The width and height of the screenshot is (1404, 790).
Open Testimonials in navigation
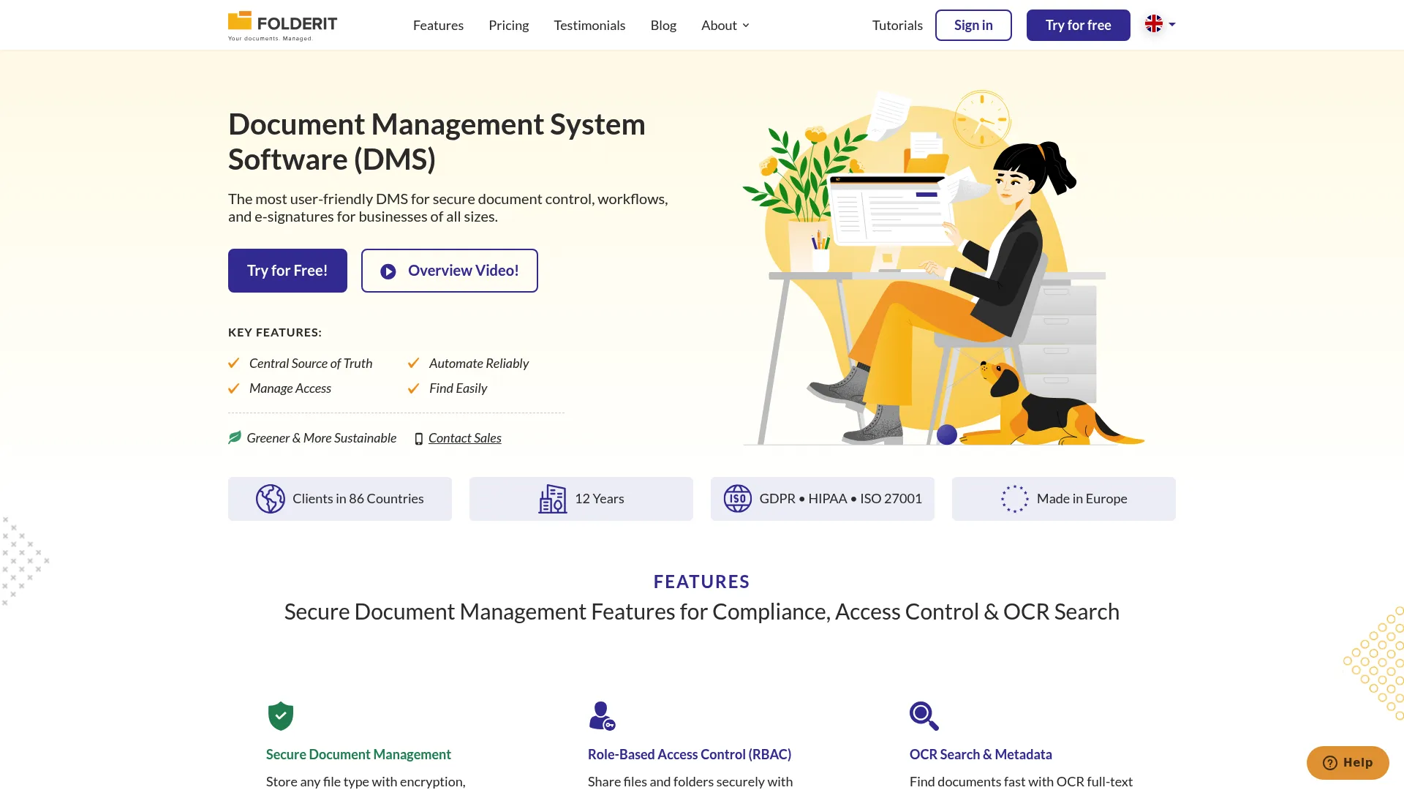(x=589, y=26)
